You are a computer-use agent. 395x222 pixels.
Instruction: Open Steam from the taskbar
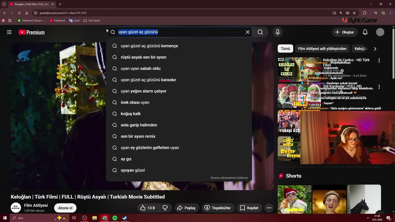tap(125, 218)
